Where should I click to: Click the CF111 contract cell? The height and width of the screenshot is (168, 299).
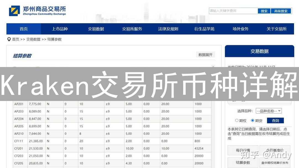20,141
